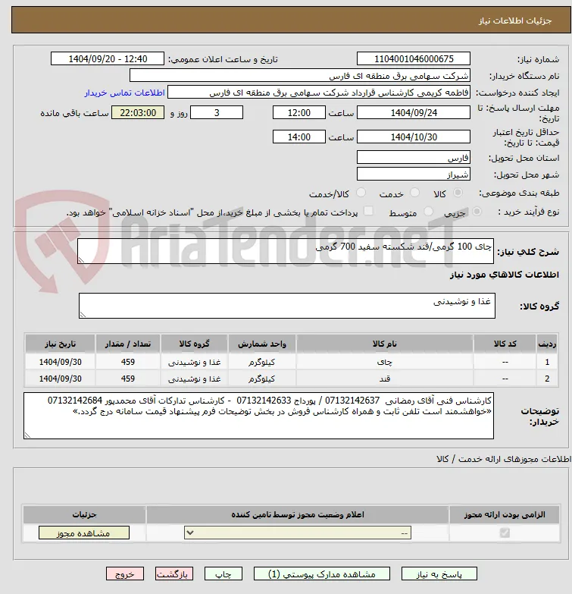Click the استان محل تحویل field فارس
The width and height of the screenshot is (572, 594).
[414, 157]
